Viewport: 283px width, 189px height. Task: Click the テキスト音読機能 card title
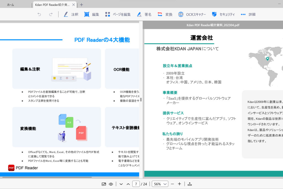126,128
